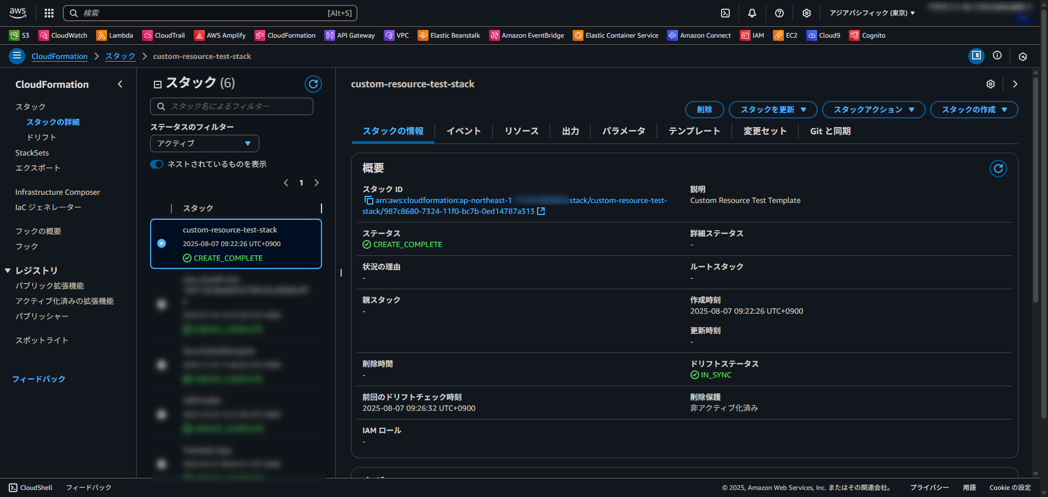The image size is (1048, 497).
Task: Open the CloudShell icon in top bar
Action: coord(725,13)
